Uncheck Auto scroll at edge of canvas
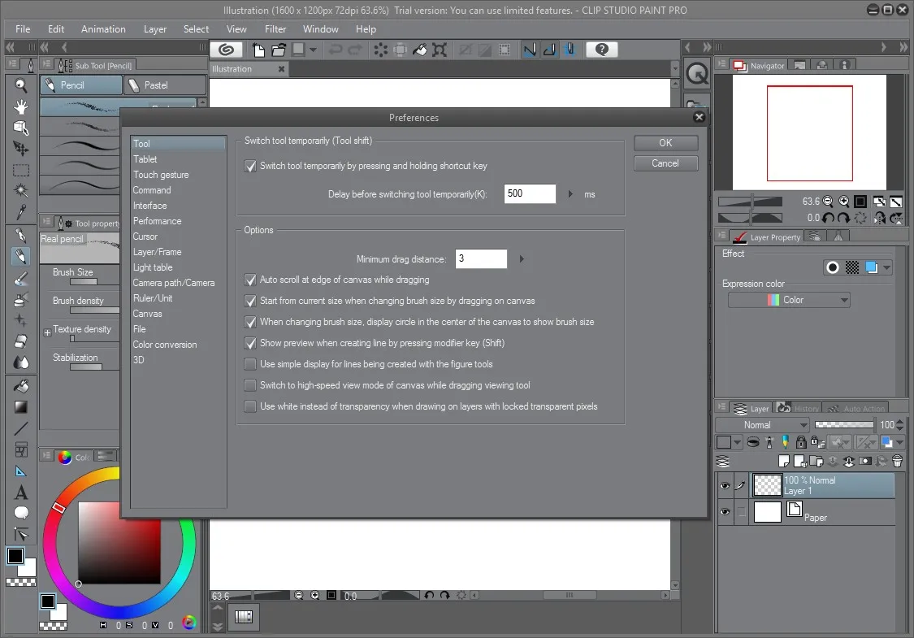914x638 pixels. tap(250, 280)
